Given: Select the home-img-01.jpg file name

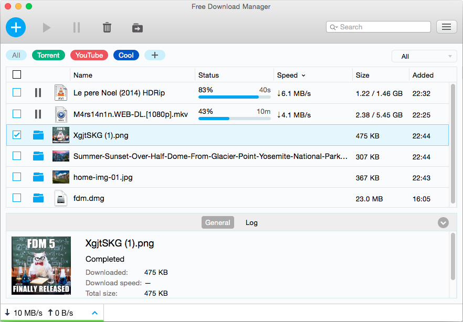Looking at the screenshot, I should tap(103, 177).
